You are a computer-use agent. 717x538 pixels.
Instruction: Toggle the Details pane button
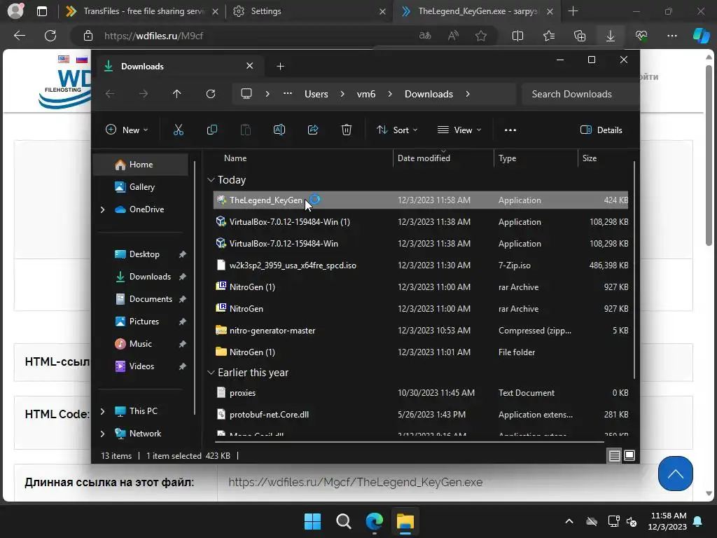tap(601, 130)
